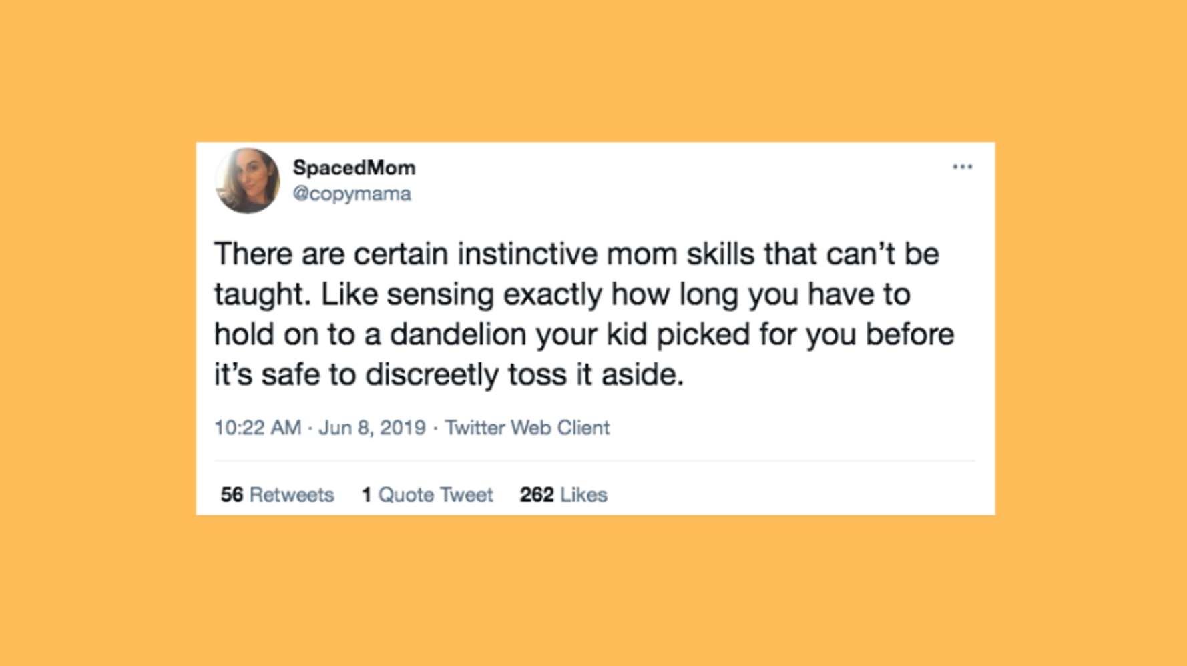Click the @copymama handle
This screenshot has width=1187, height=666.
coord(352,194)
